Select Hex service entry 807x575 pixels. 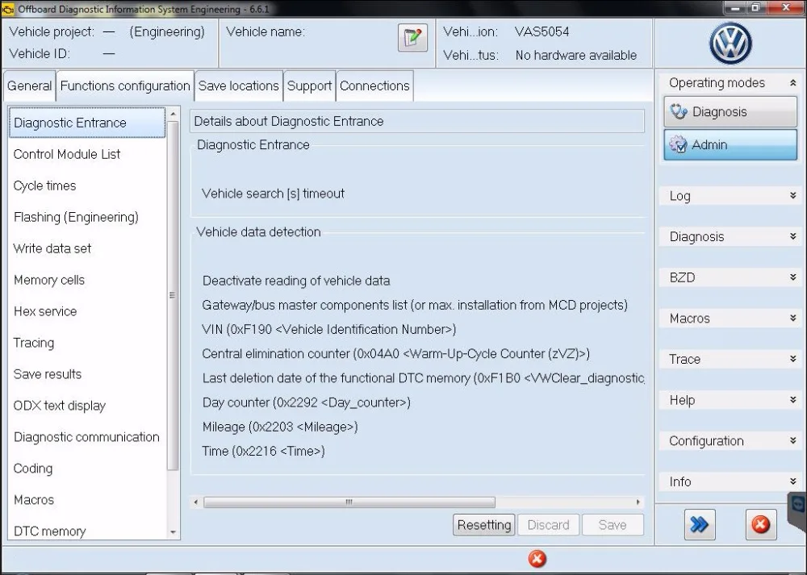[87, 311]
